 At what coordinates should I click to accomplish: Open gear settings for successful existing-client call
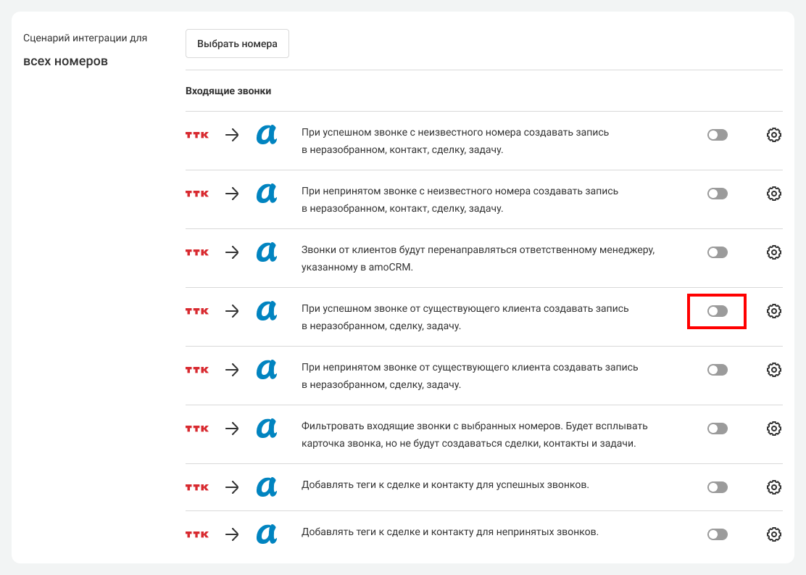coord(773,311)
